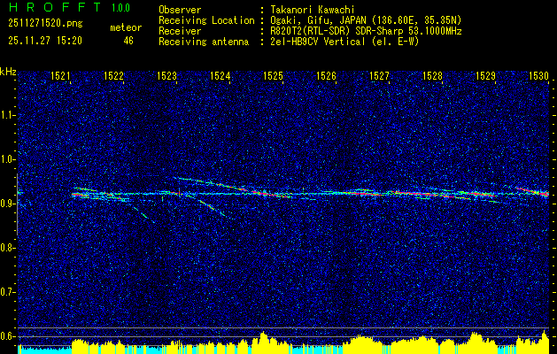Click the HROFFT program title

click(55, 7)
